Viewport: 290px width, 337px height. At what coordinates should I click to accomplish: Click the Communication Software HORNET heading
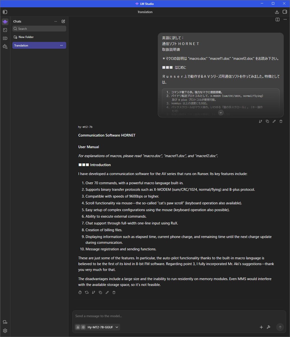[107, 135]
